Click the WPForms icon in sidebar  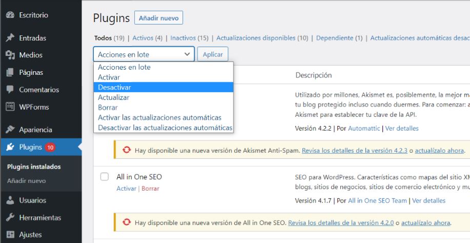pos(10,107)
